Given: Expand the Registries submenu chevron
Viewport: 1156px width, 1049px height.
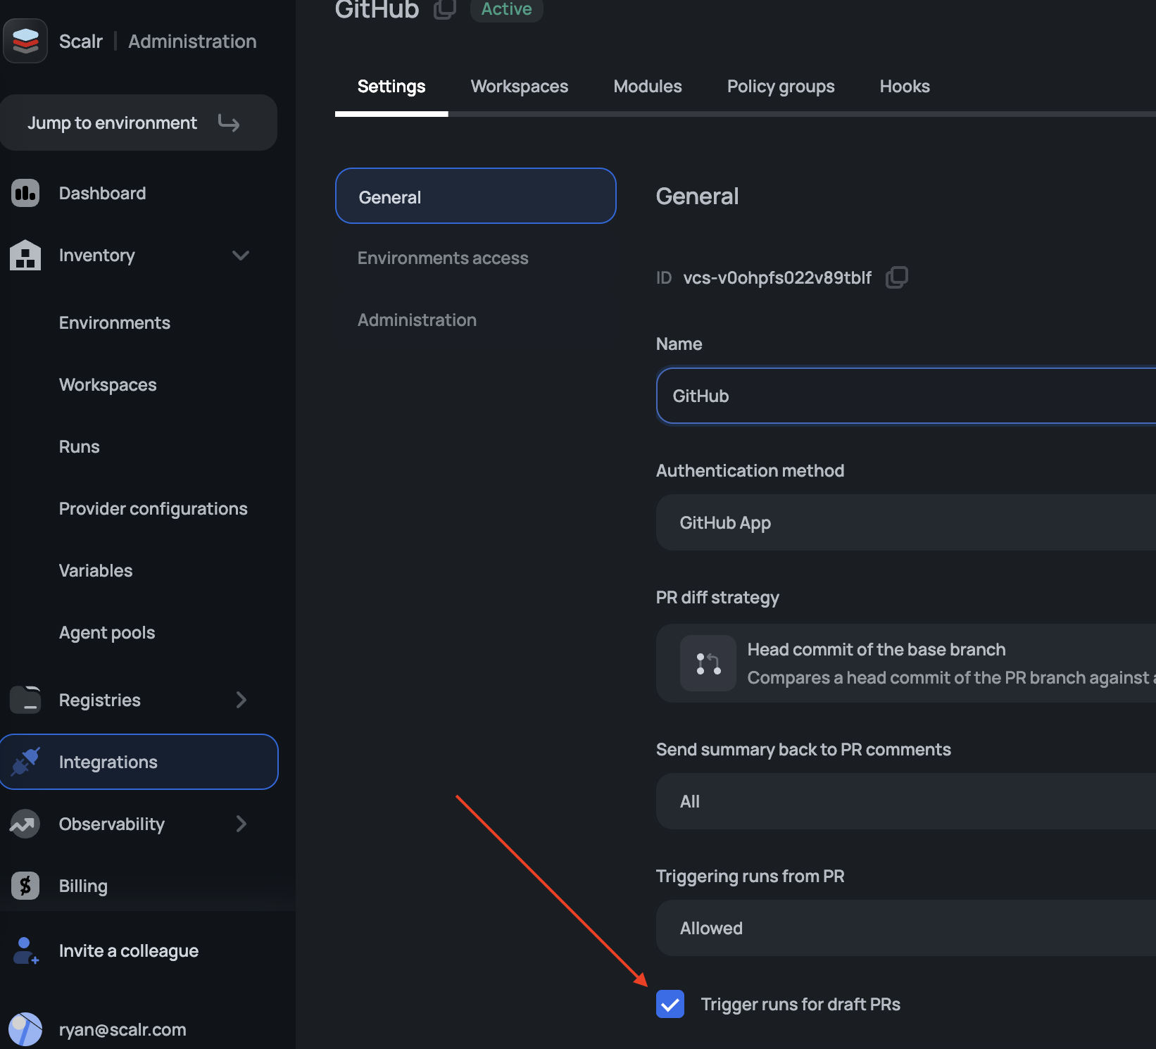Looking at the screenshot, I should click(241, 700).
